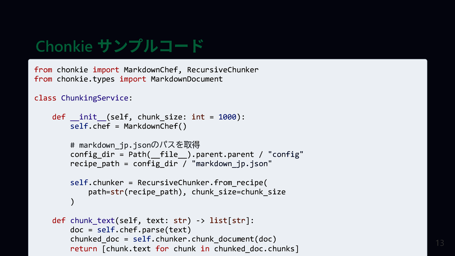
Task: Select MarkdownDocument in the second import line
Action: click(187, 79)
